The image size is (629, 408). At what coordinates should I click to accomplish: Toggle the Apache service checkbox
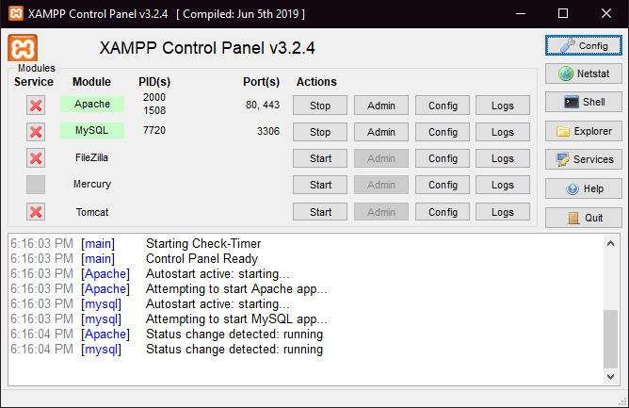coord(36,105)
